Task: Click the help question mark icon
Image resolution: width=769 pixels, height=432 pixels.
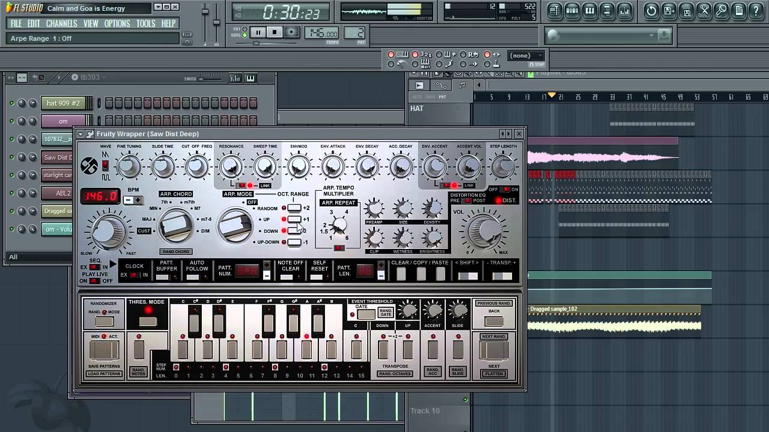Action: (756, 10)
